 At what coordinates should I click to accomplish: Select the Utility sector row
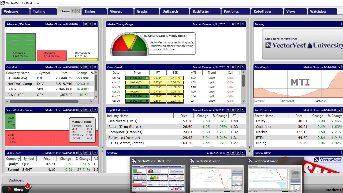point(298,121)
